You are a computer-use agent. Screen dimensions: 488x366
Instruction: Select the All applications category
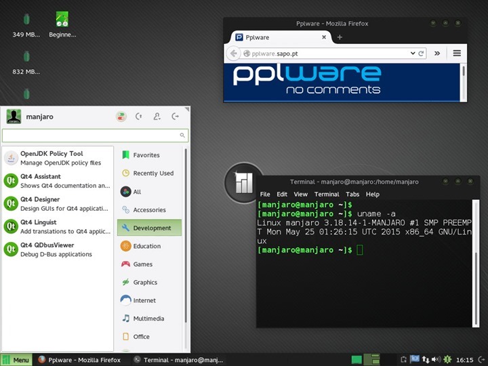pos(149,191)
